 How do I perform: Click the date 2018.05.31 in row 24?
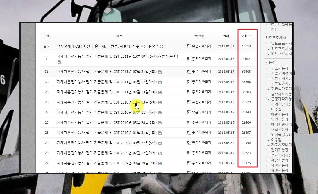[226, 143]
